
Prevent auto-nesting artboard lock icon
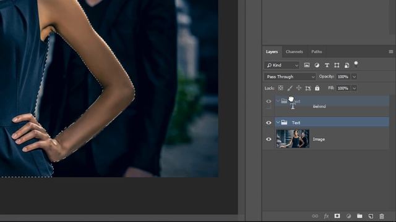(308, 88)
